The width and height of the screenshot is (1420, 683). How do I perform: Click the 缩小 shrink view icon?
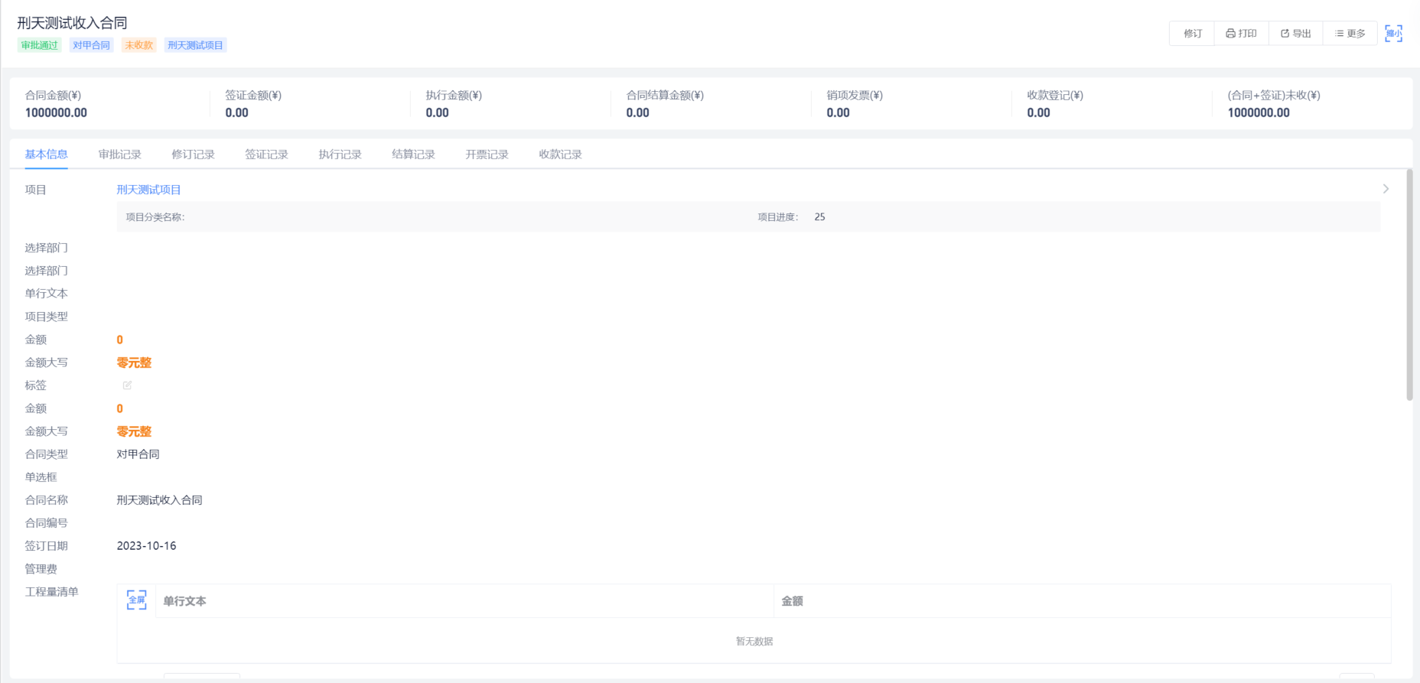click(x=1393, y=34)
